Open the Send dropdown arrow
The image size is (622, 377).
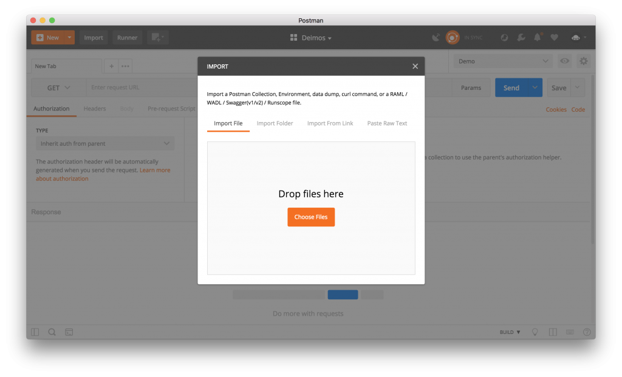535,87
